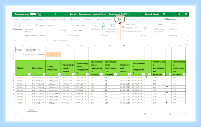
Task: Open the Разметка страницы ribbon tab
Action: [56, 19]
